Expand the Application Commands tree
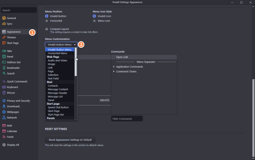 [x=114, y=66]
